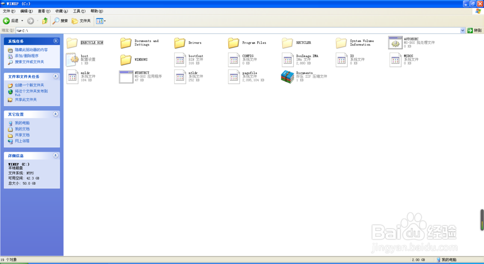Select the $RECYCLE.BIN folder icon
484x264 pixels.
[x=72, y=43]
